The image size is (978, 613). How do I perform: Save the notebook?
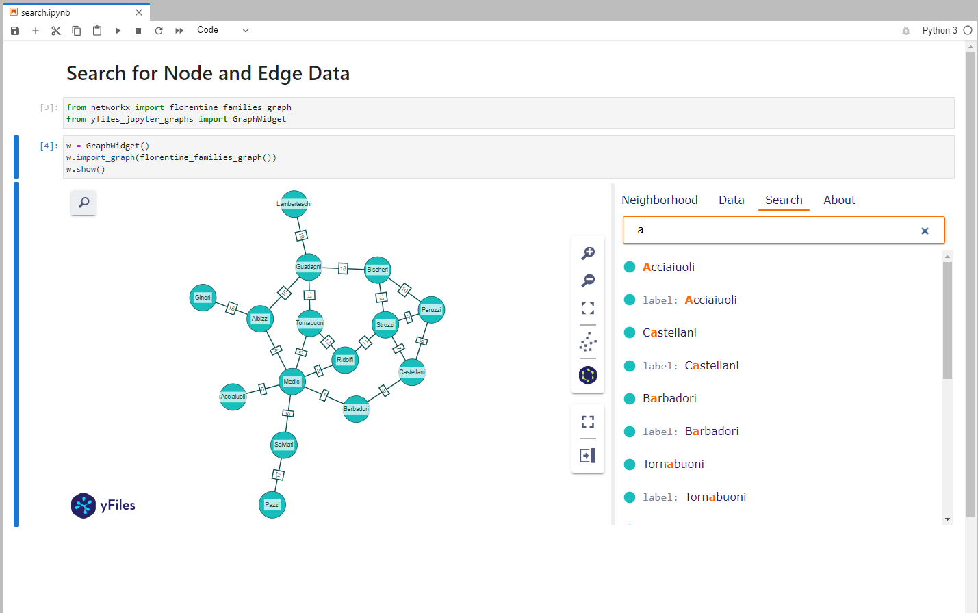coord(14,30)
